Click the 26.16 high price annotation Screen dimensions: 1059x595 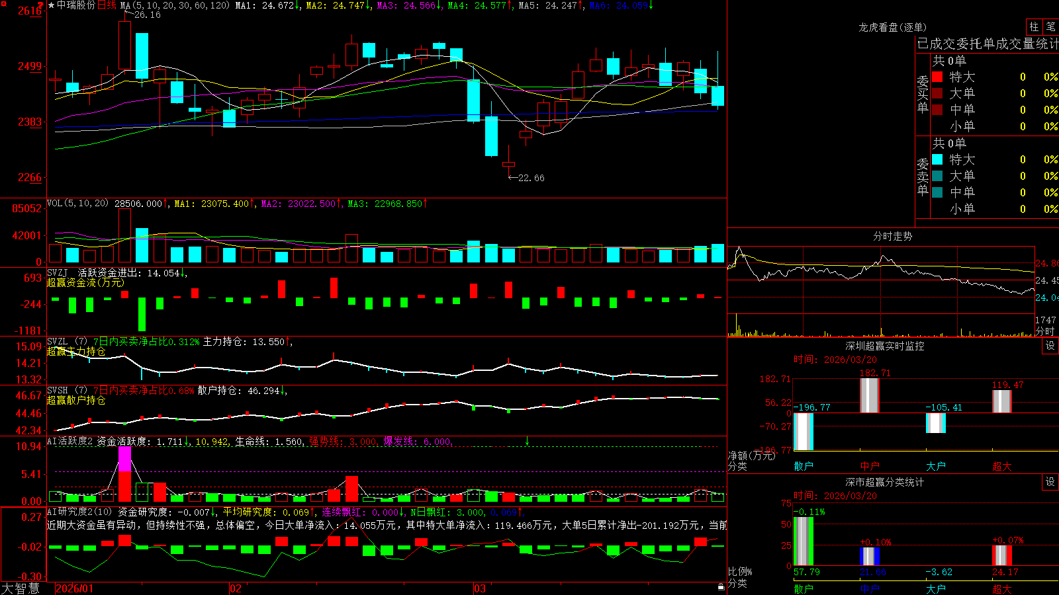pos(147,15)
